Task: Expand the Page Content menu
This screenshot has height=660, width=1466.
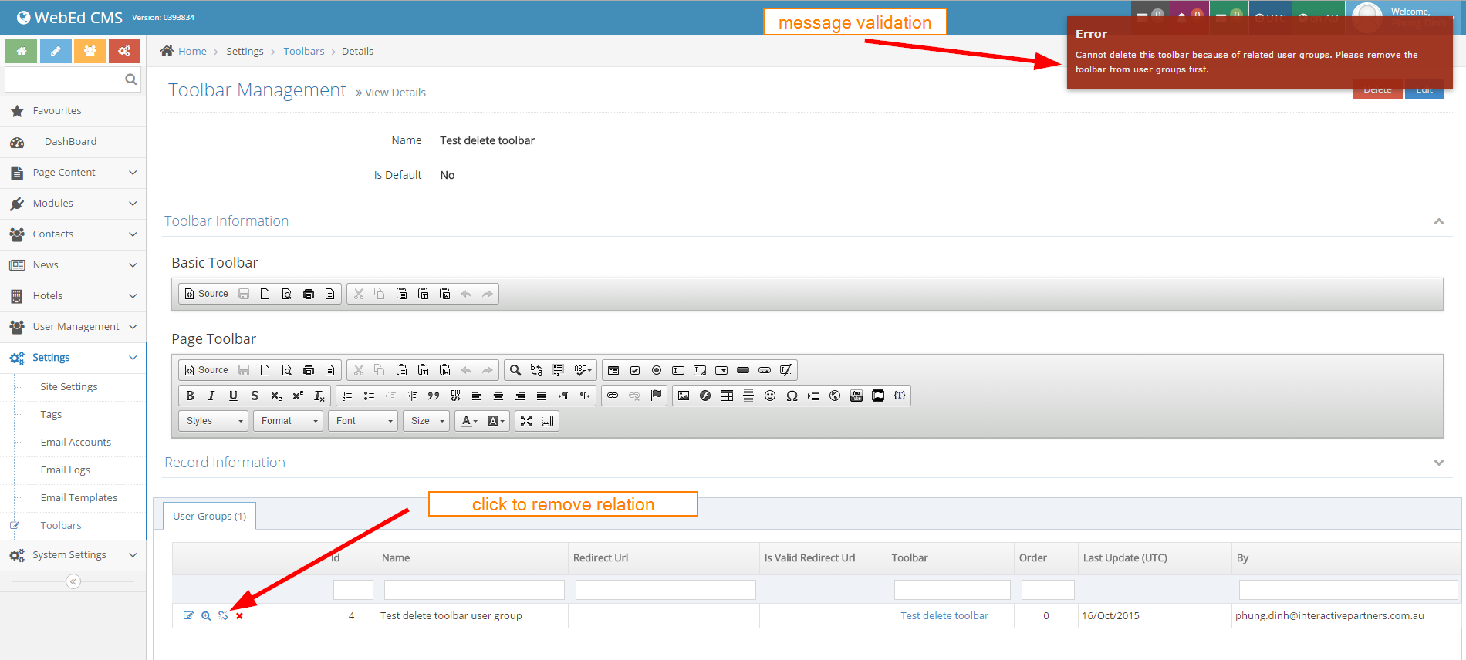Action: (73, 173)
